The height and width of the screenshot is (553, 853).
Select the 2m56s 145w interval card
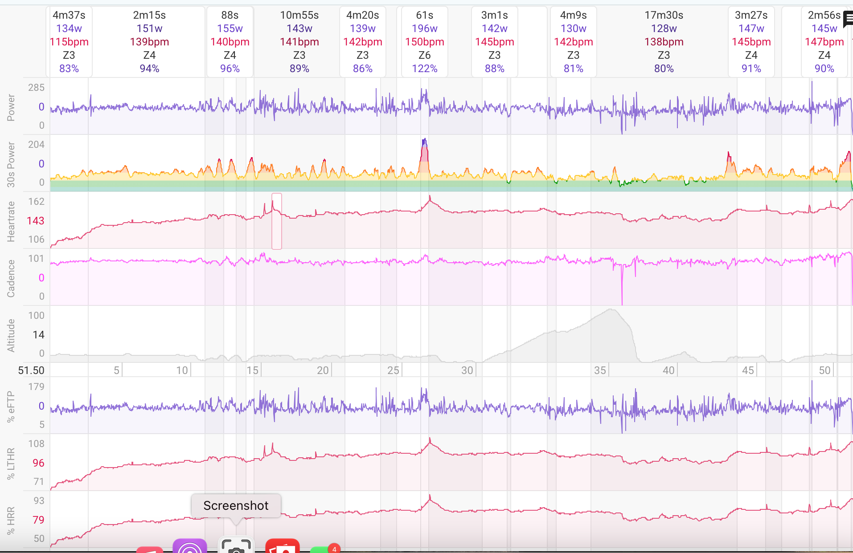pyautogui.click(x=824, y=42)
